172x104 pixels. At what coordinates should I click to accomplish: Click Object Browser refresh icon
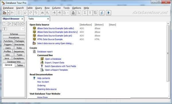click(x=23, y=24)
